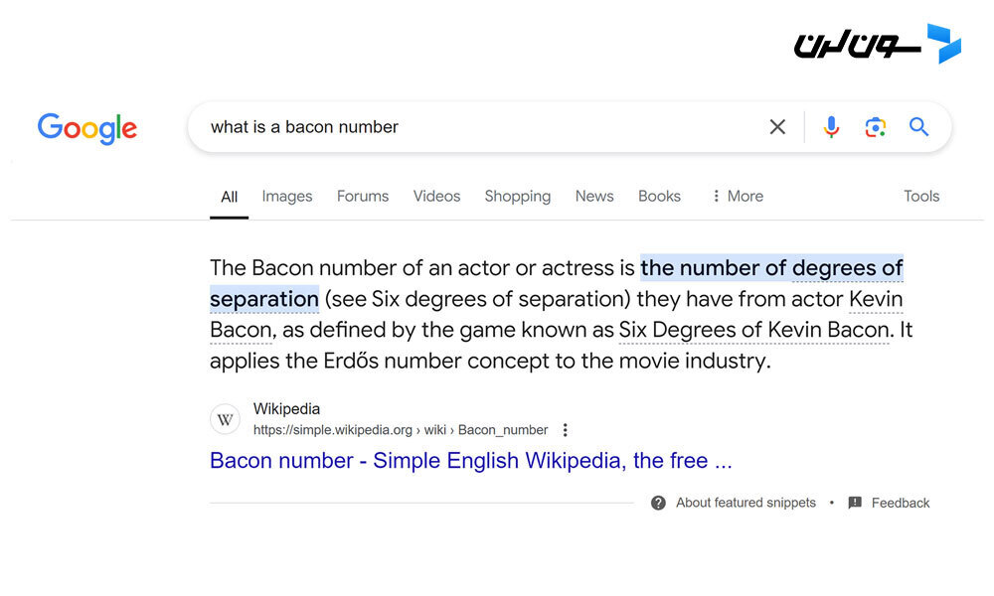This screenshot has height=596, width=994.
Task: View the News tab results
Action: [594, 197]
